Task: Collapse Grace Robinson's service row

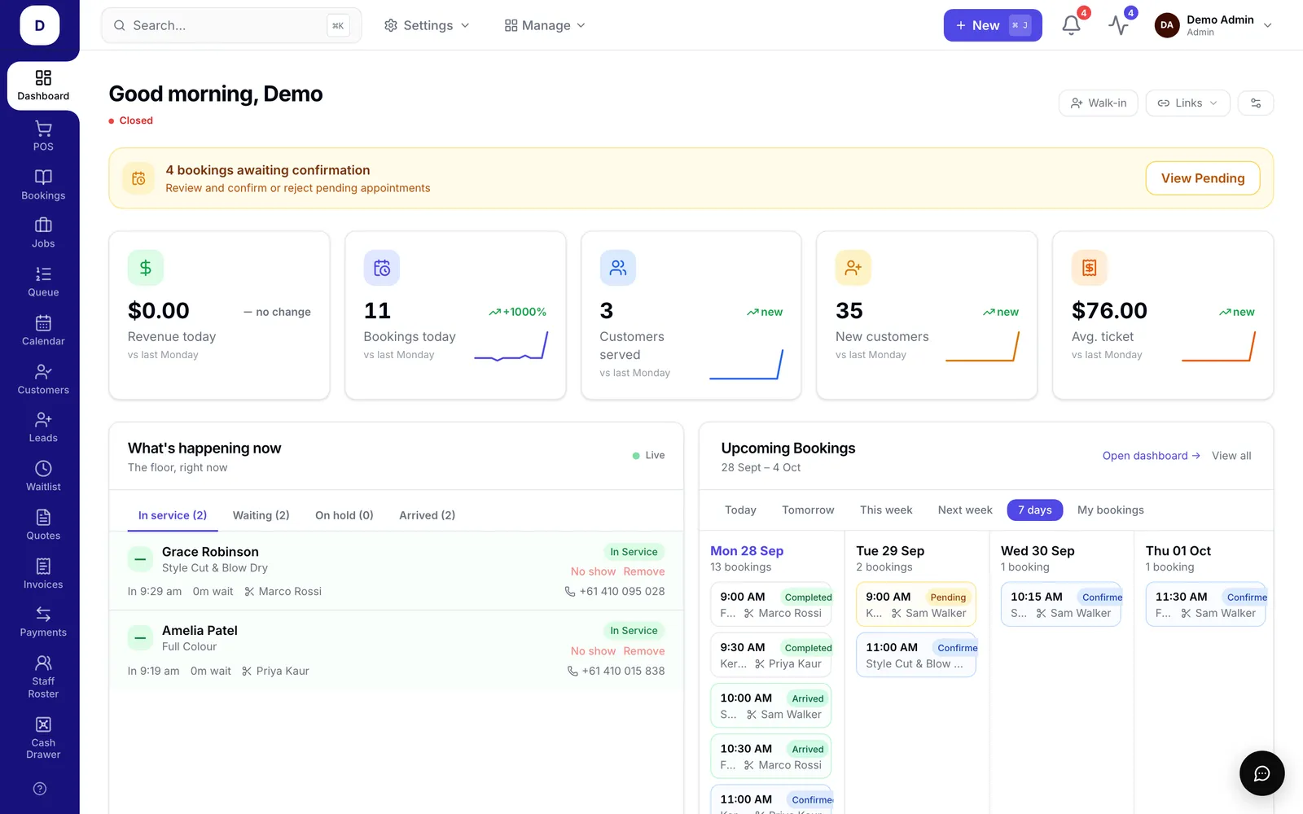Action: (140, 559)
